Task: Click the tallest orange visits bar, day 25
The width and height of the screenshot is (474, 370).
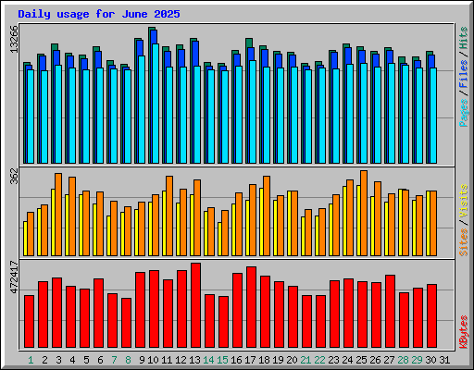Action: pos(364,213)
